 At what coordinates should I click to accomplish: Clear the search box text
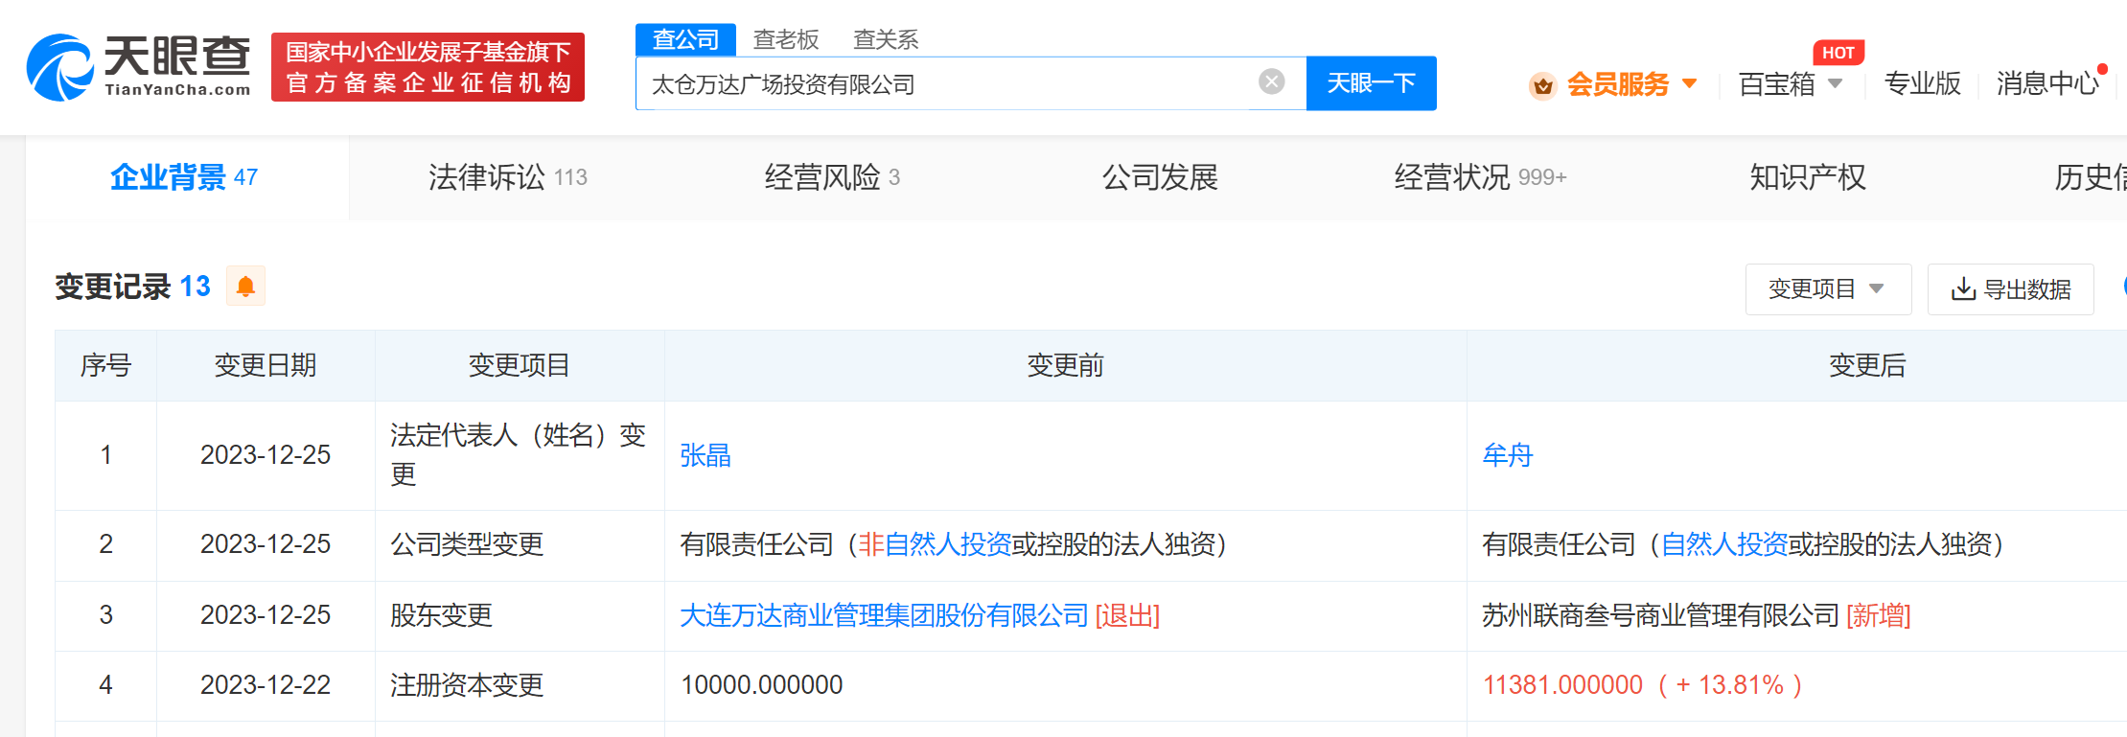click(1271, 82)
